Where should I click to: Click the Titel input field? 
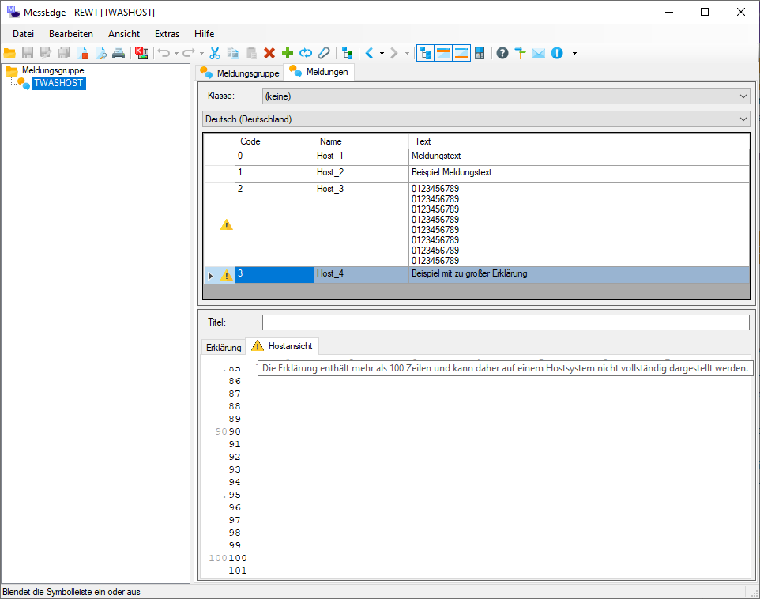tap(506, 322)
